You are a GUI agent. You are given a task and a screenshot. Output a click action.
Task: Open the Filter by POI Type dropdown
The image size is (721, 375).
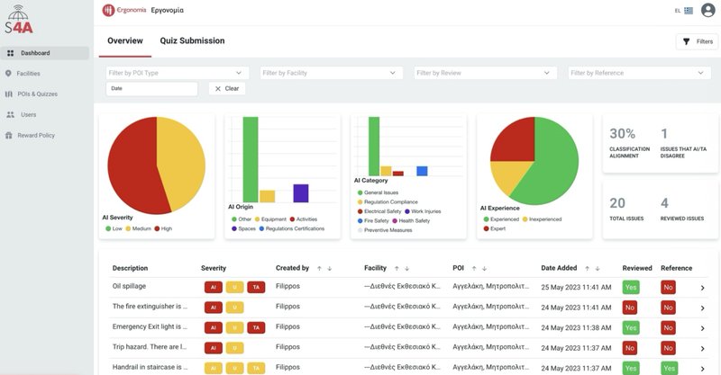pyautogui.click(x=175, y=73)
